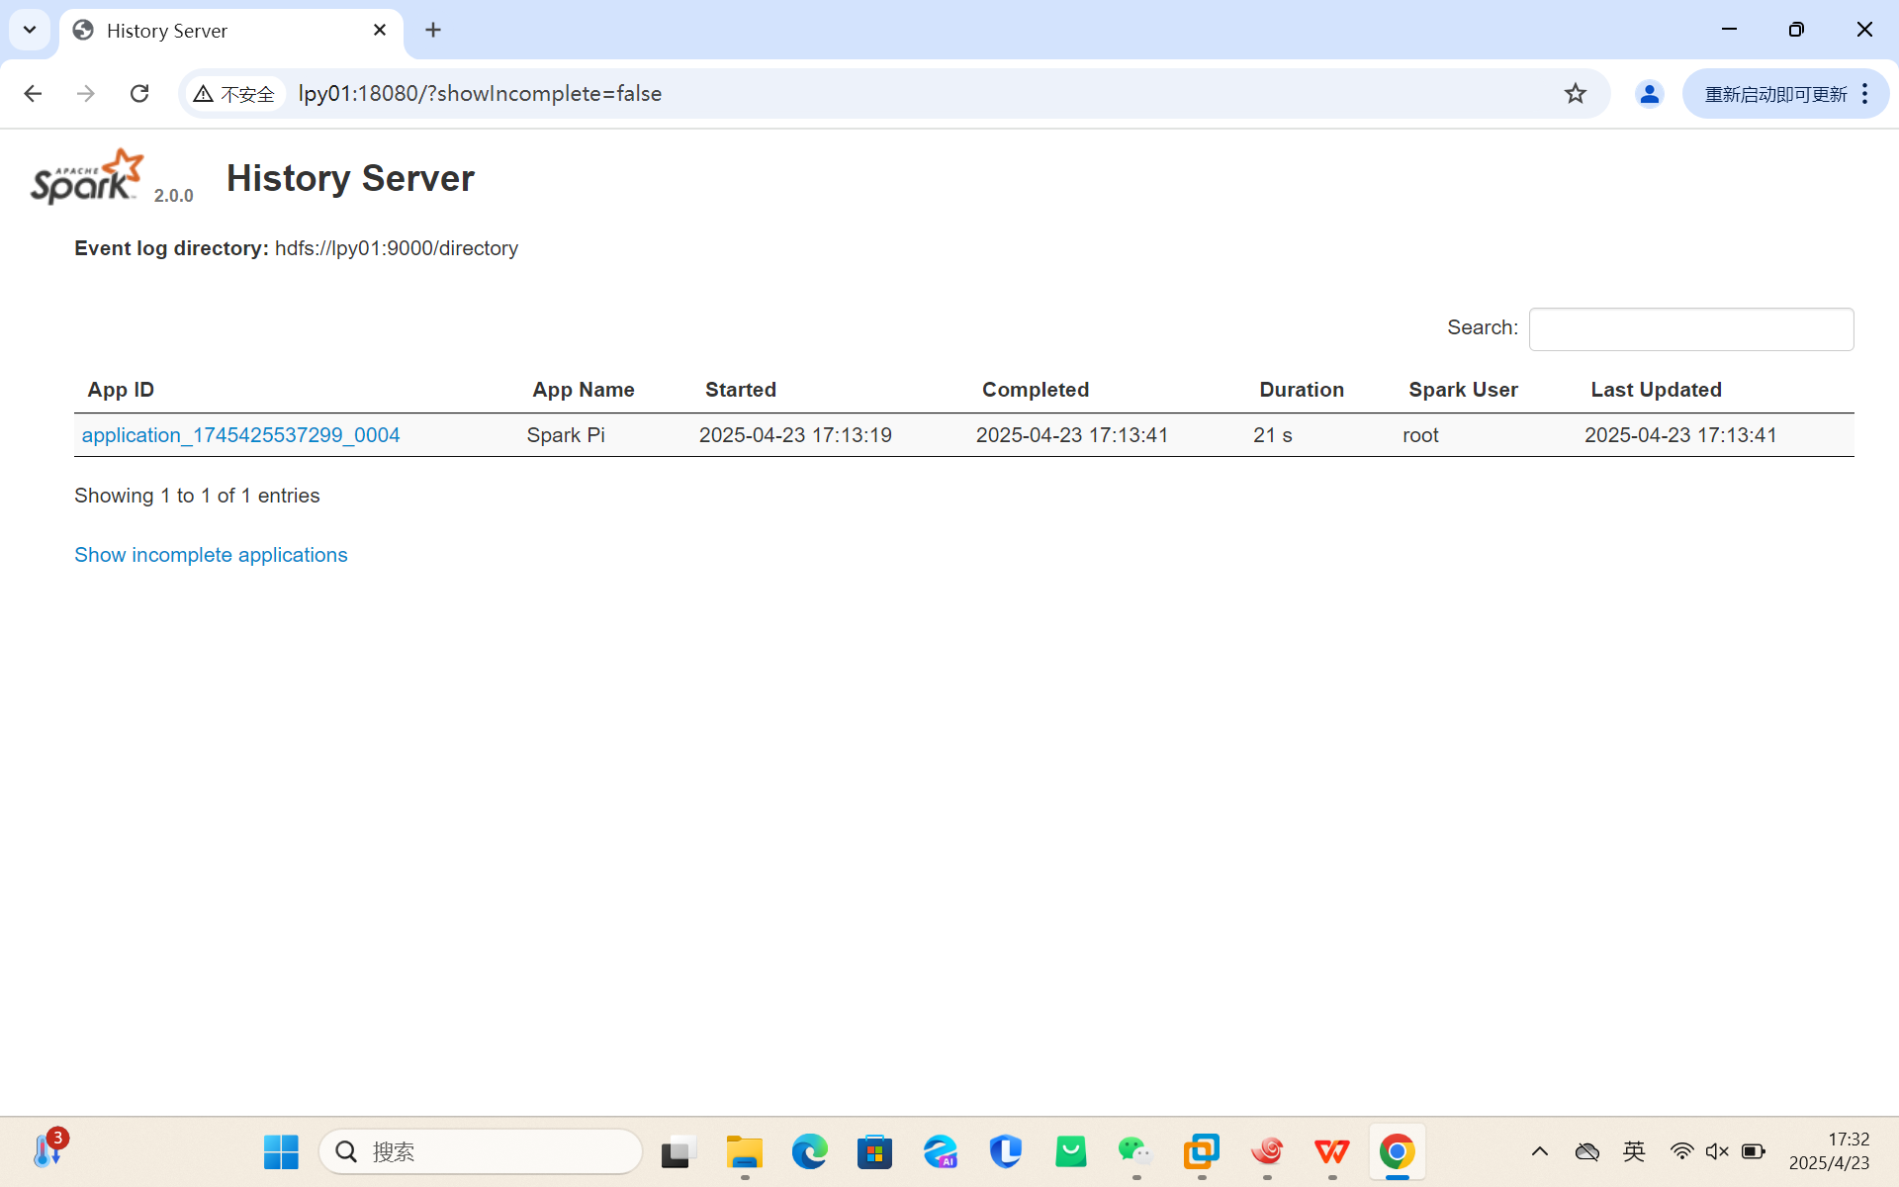Toggle muted volume icon in tray
1899x1187 pixels.
[1717, 1151]
